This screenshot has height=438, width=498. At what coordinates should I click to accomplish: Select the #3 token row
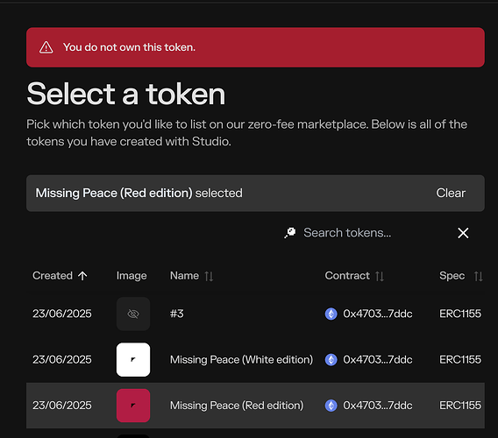click(x=255, y=314)
